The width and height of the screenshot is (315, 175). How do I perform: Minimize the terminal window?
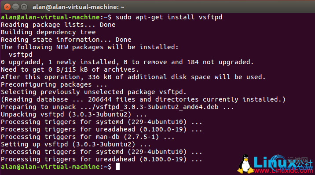[15, 7]
